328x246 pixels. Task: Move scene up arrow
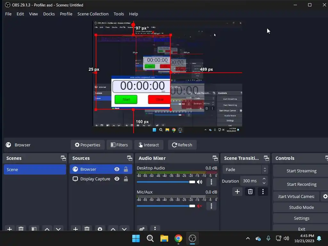click(47, 229)
